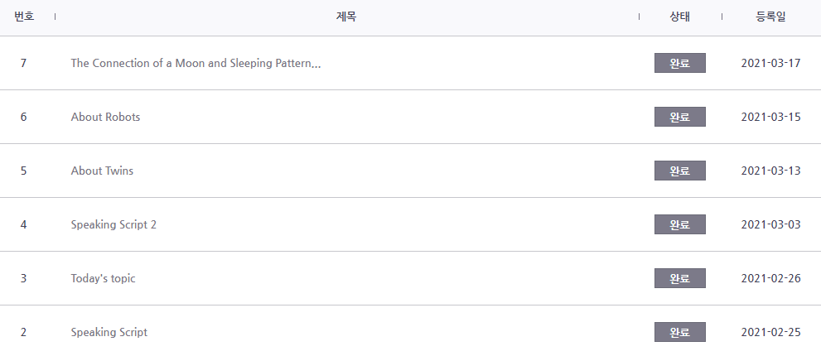Image resolution: width=821 pixels, height=356 pixels.
Task: Open the "Today's topic" post
Action: click(x=104, y=278)
